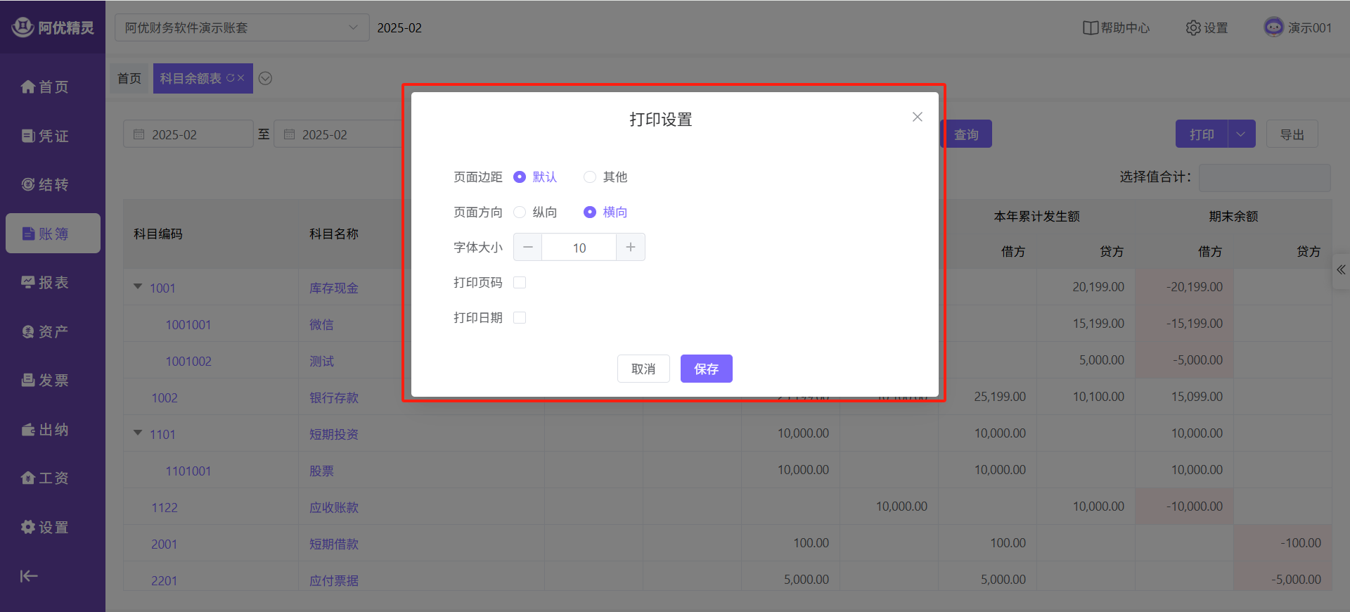Close the print settings dialog
The width and height of the screenshot is (1350, 612).
[x=917, y=117]
